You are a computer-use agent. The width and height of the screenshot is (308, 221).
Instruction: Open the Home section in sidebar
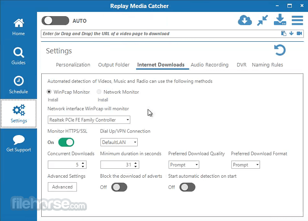pyautogui.click(x=19, y=27)
